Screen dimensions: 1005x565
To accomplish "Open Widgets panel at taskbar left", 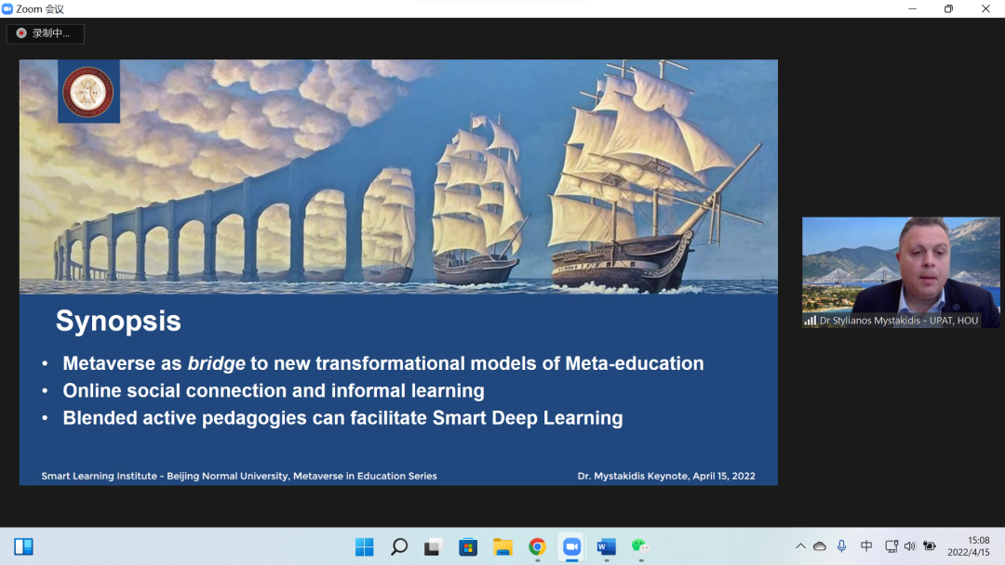I will coord(23,546).
